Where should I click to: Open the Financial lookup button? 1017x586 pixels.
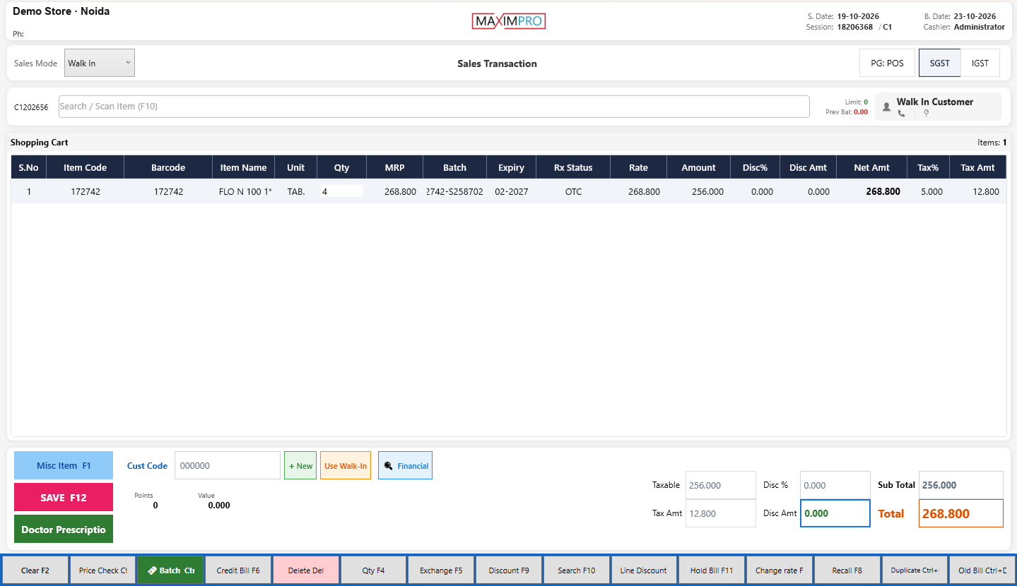[405, 466]
